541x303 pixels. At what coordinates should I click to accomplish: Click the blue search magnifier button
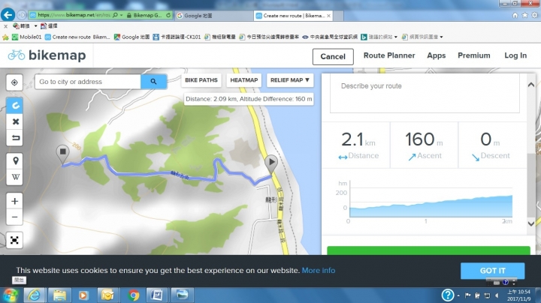point(153,82)
